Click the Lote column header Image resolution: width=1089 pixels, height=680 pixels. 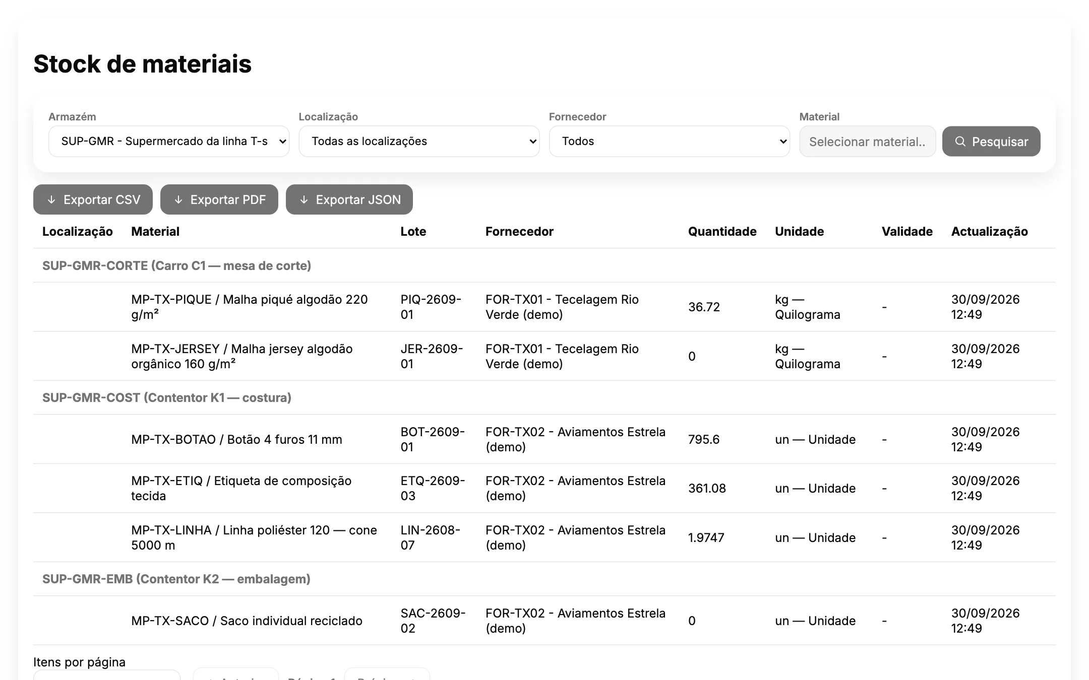tap(413, 232)
